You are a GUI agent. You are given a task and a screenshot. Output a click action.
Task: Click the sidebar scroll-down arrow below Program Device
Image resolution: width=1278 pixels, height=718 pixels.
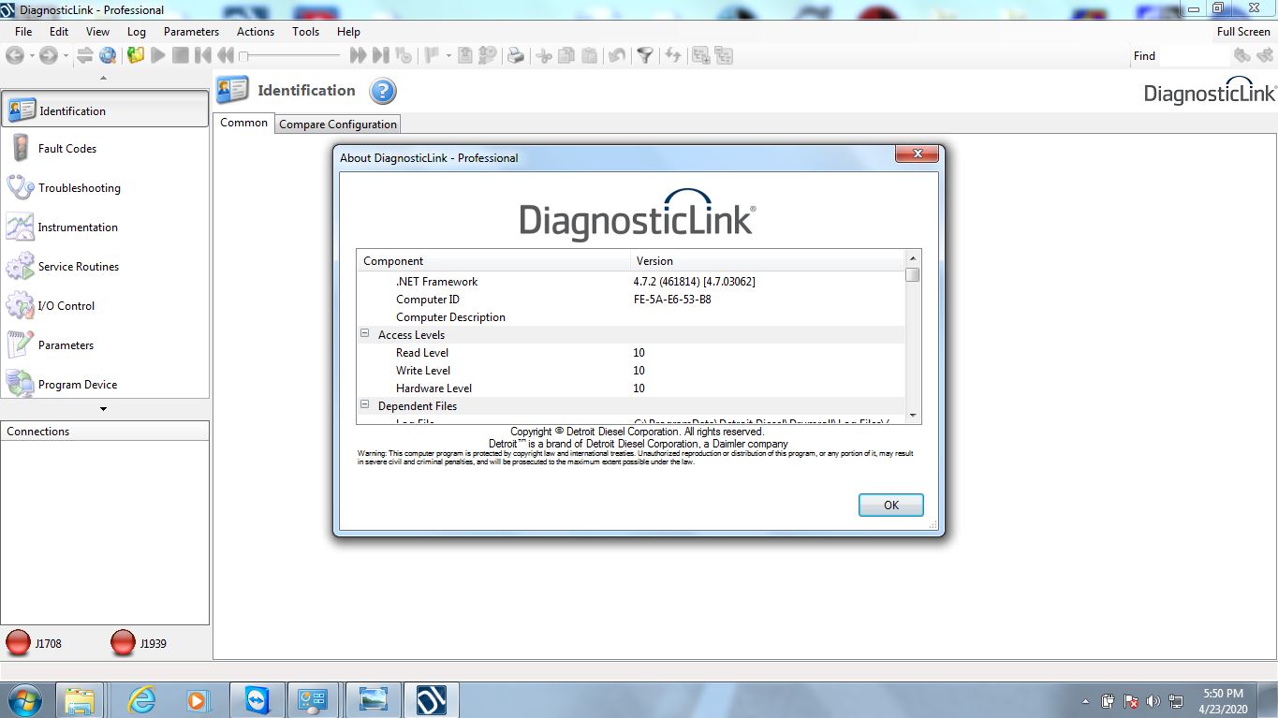(103, 409)
